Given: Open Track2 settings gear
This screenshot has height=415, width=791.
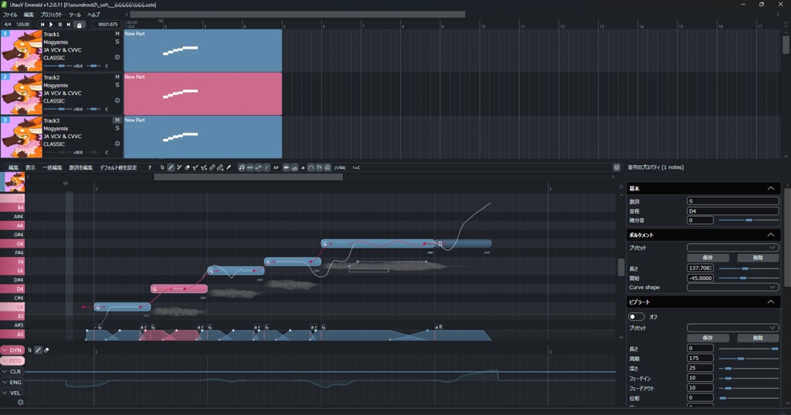Looking at the screenshot, I should [117, 101].
